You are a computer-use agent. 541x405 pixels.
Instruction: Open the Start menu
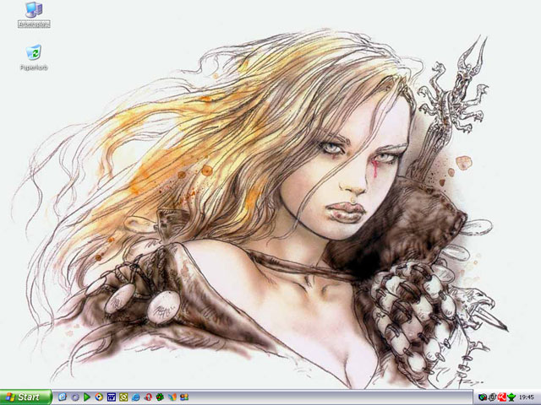(x=25, y=397)
